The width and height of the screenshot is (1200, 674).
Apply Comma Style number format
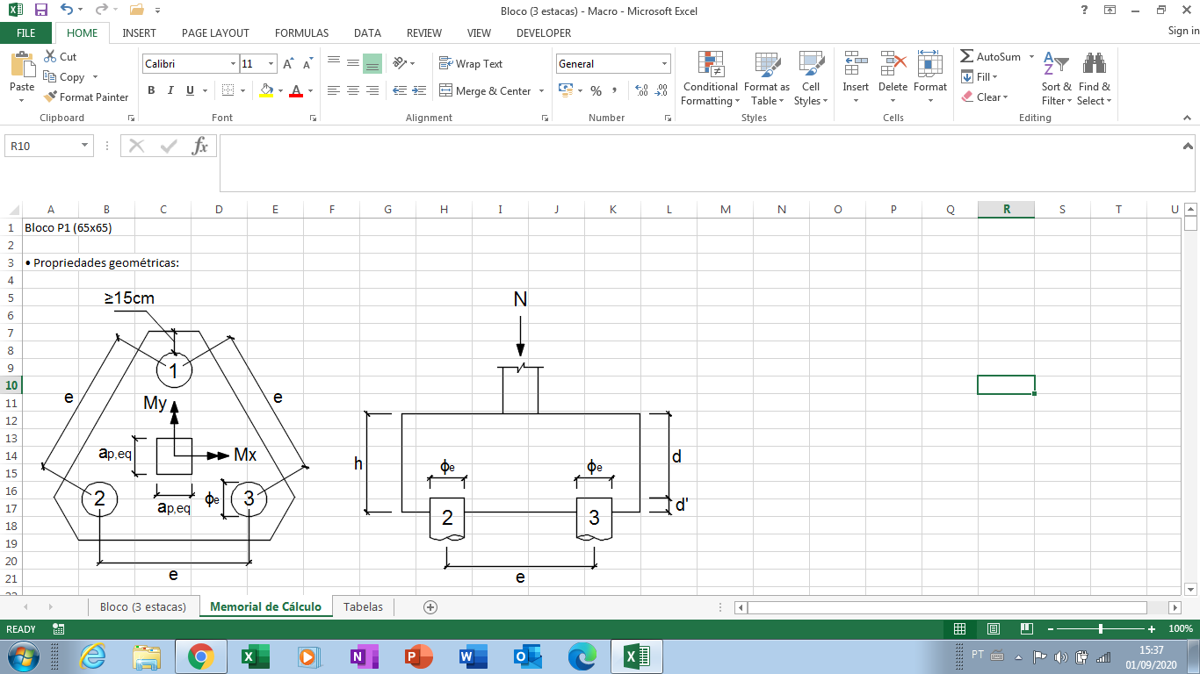pyautogui.click(x=614, y=90)
